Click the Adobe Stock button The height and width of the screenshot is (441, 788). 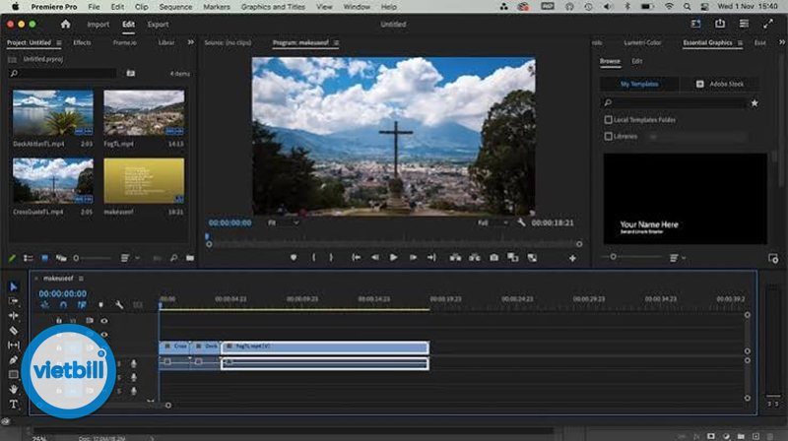720,84
